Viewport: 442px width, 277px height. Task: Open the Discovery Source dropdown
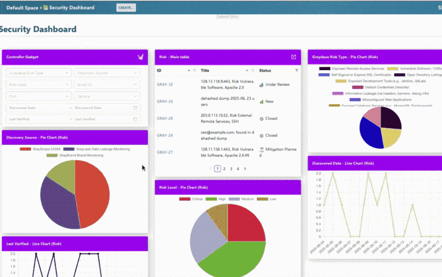click(107, 73)
